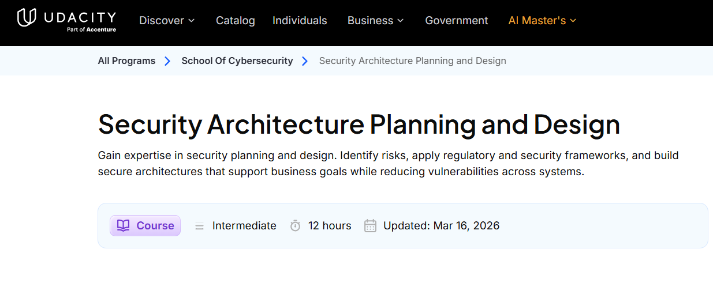Open the Discover dropdown menu

point(167,21)
